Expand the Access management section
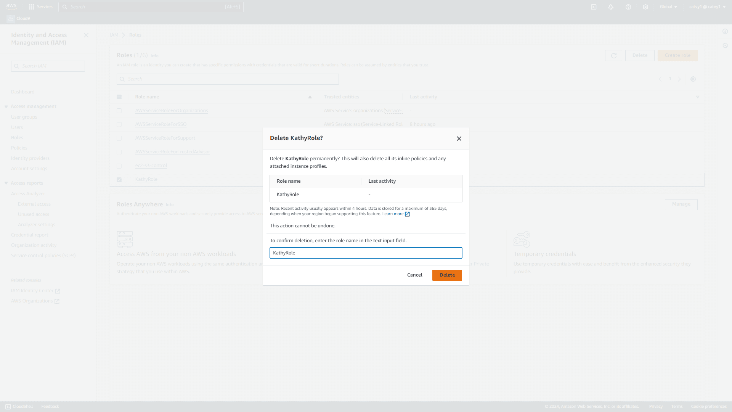This screenshot has height=412, width=732. (6, 106)
